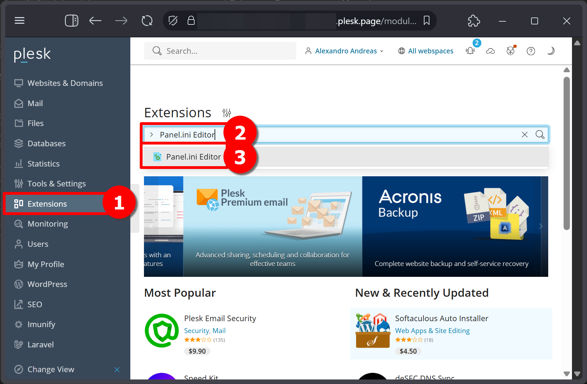Open the browser hamburger menu

tap(20, 21)
